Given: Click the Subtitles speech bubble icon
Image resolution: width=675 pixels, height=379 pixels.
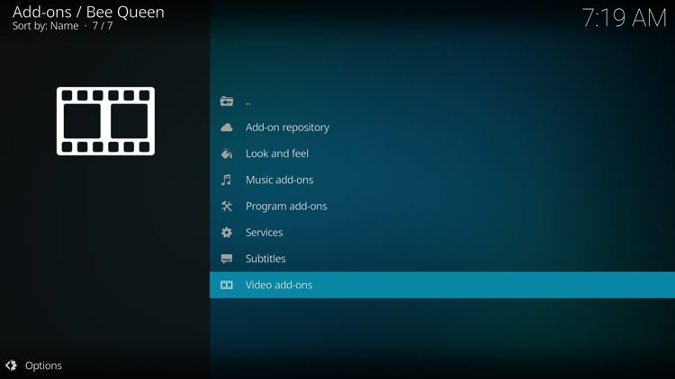Looking at the screenshot, I should [x=227, y=259].
